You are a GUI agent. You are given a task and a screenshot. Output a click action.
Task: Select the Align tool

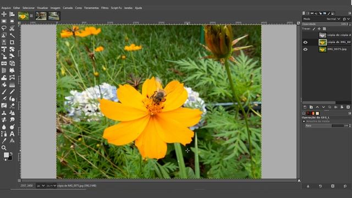coord(12,14)
